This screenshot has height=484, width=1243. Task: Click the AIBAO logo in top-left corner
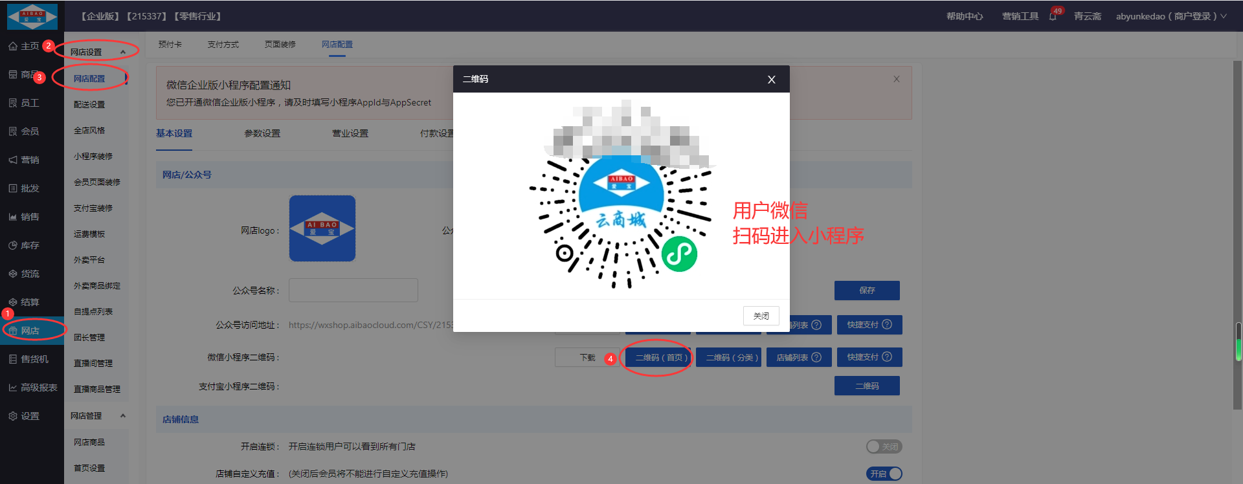(x=32, y=16)
